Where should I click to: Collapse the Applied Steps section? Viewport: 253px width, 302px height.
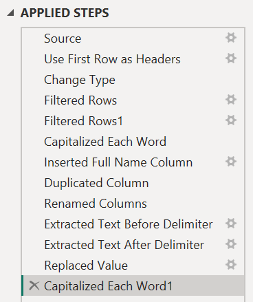coord(10,13)
